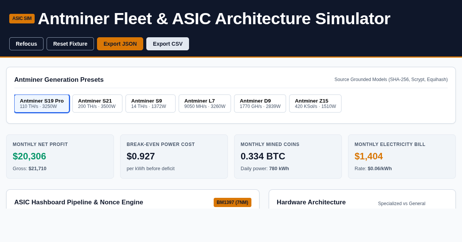Click the BREAK-EVEN POWER COST label
462x242 pixels.
[x=161, y=144]
